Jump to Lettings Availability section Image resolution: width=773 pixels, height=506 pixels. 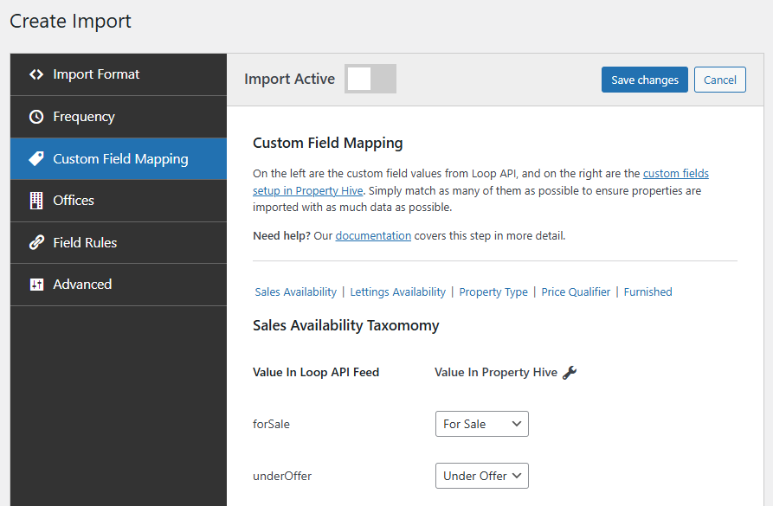click(397, 292)
